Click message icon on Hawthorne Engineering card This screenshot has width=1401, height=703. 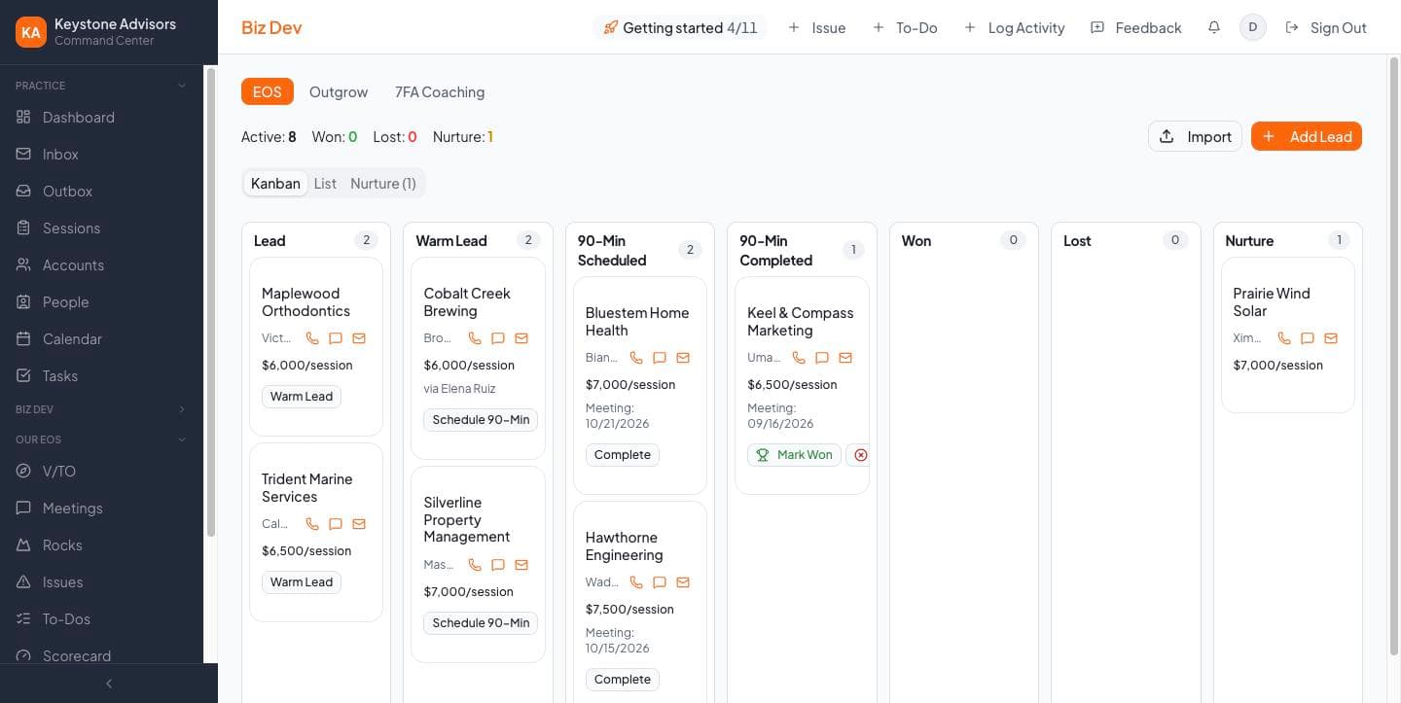pos(660,582)
